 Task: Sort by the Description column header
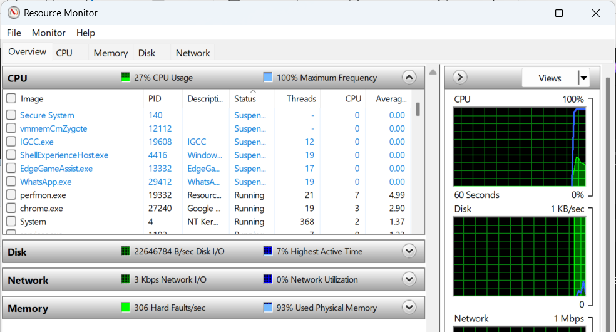click(x=206, y=98)
